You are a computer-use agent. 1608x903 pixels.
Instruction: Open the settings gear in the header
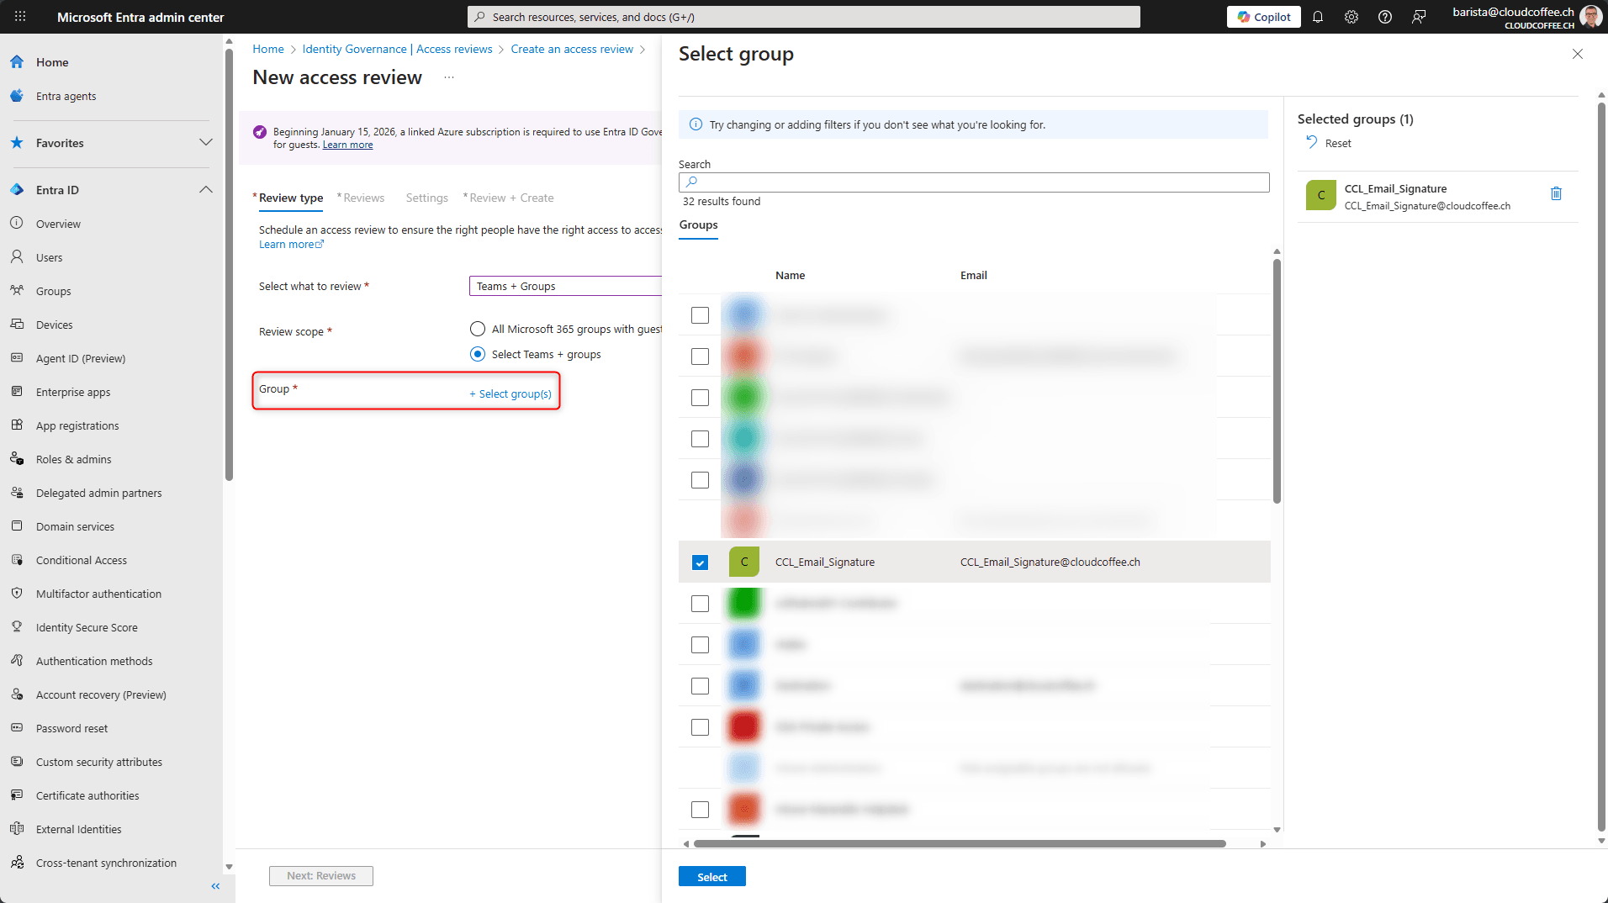click(1351, 17)
